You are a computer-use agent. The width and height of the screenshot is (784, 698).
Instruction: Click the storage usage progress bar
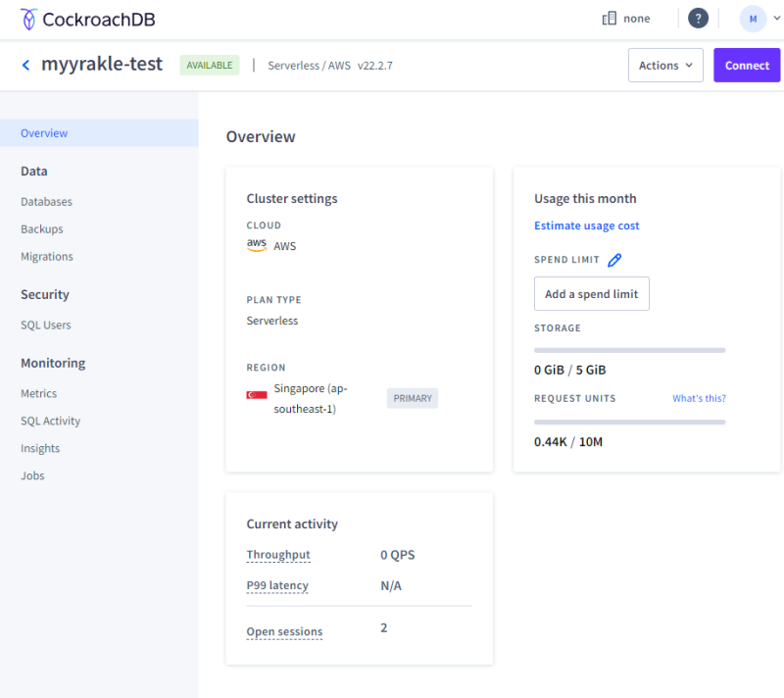point(629,350)
